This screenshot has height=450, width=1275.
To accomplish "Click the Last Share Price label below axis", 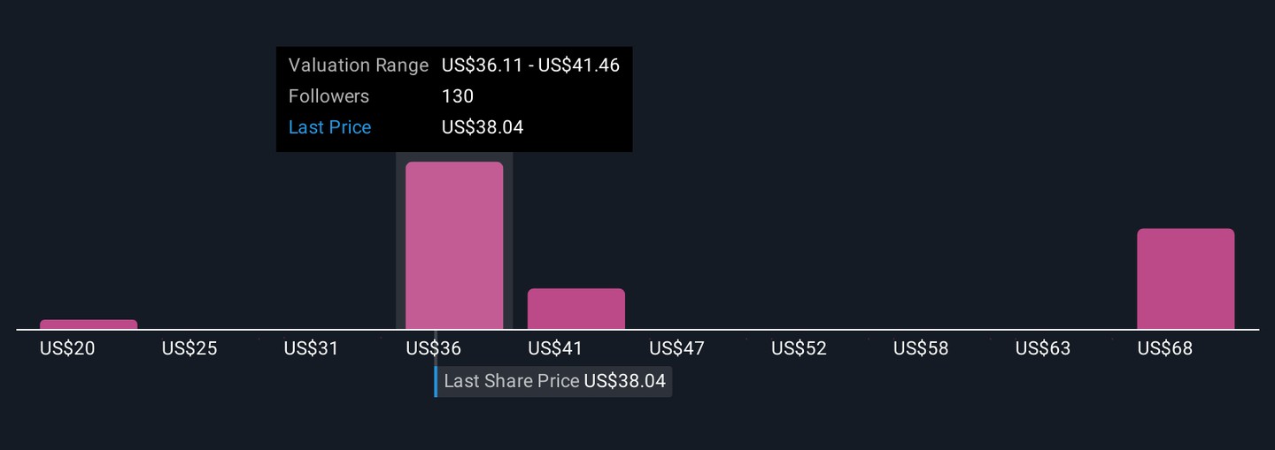I will (x=512, y=381).
